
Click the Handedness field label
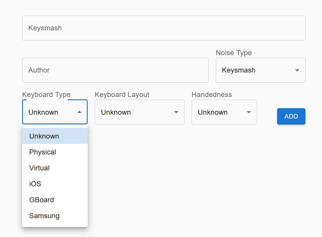click(212, 95)
